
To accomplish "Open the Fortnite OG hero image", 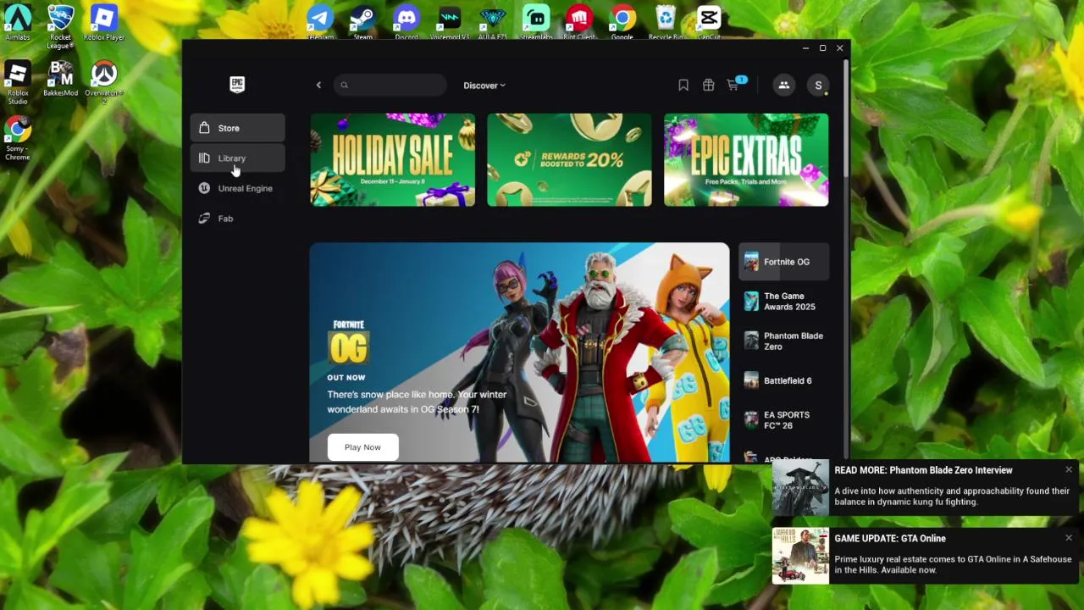I will coord(519,353).
